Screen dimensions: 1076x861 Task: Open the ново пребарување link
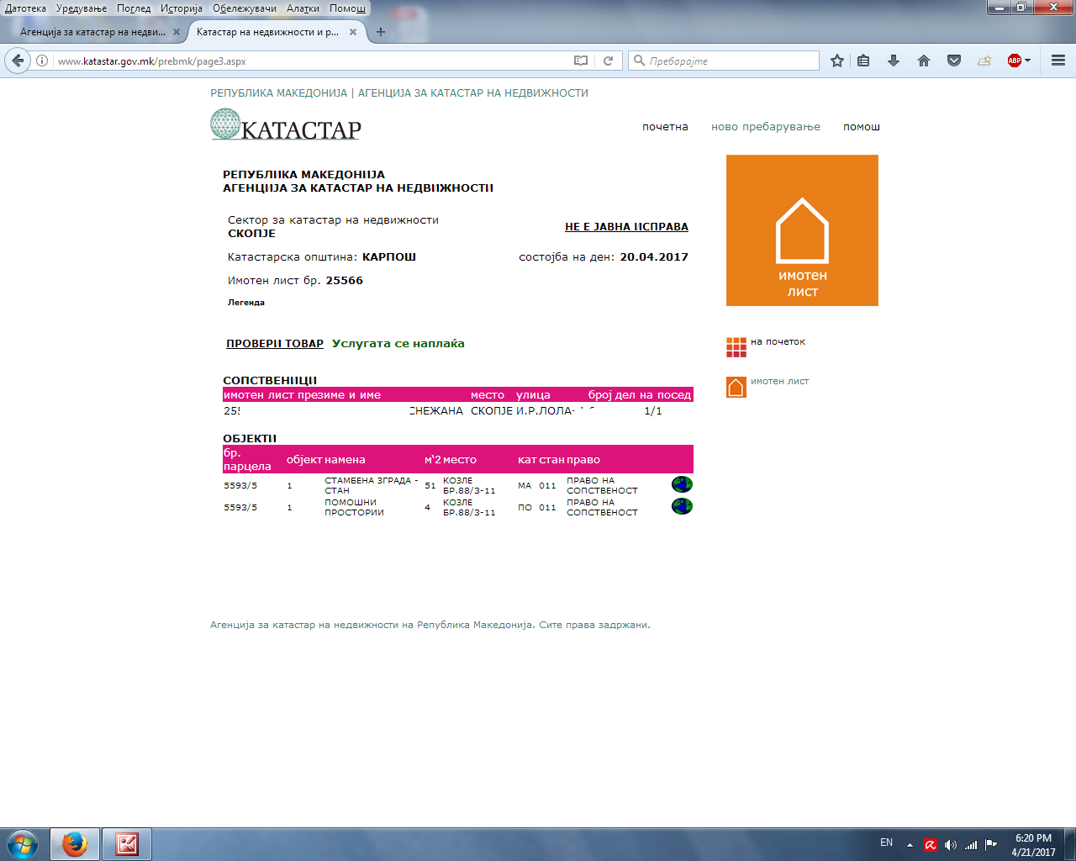(765, 127)
